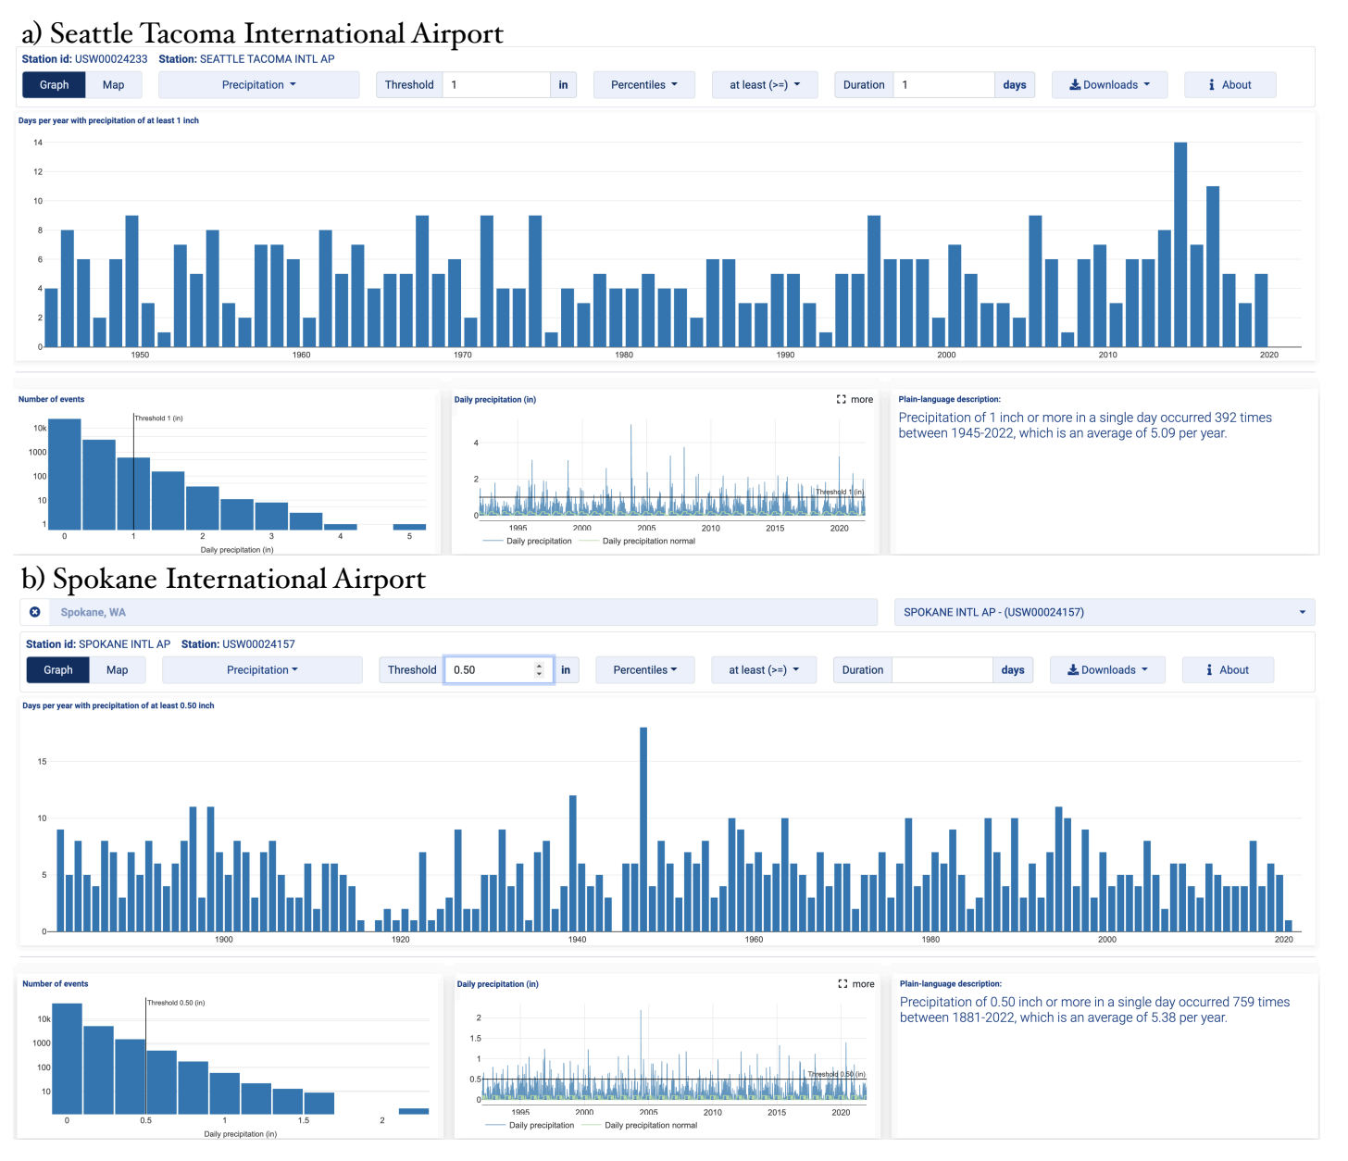The image size is (1348, 1161).
Task: Click About info button in Seattle panel
Action: click(x=1229, y=85)
